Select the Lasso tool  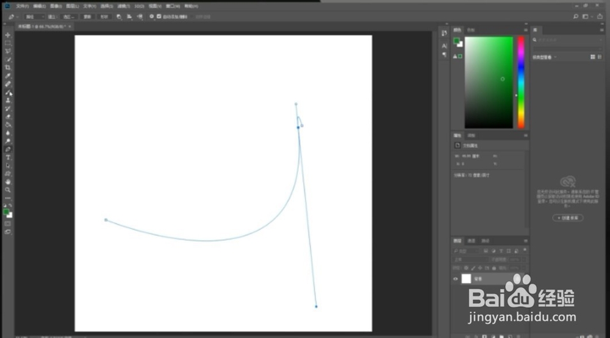coord(8,51)
